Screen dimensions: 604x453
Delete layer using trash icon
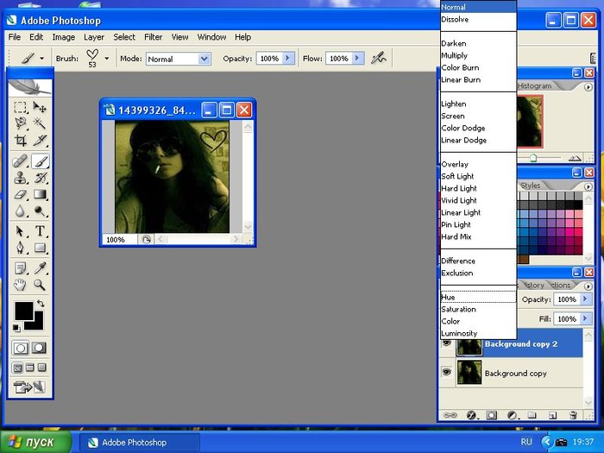click(573, 416)
